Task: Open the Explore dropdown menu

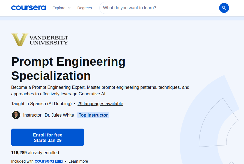Action: coord(61,8)
